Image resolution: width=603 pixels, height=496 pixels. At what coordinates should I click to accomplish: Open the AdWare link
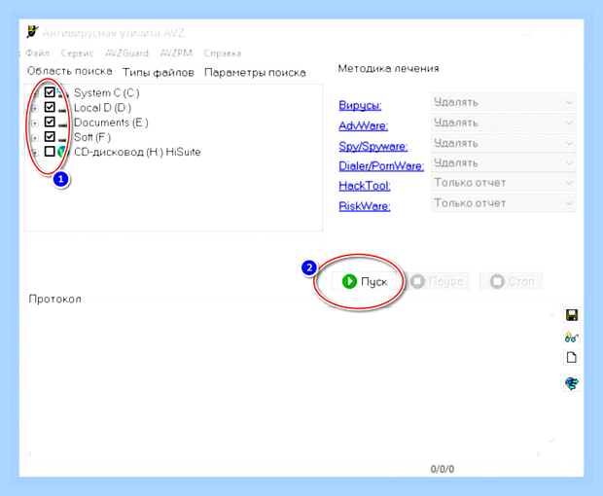364,125
